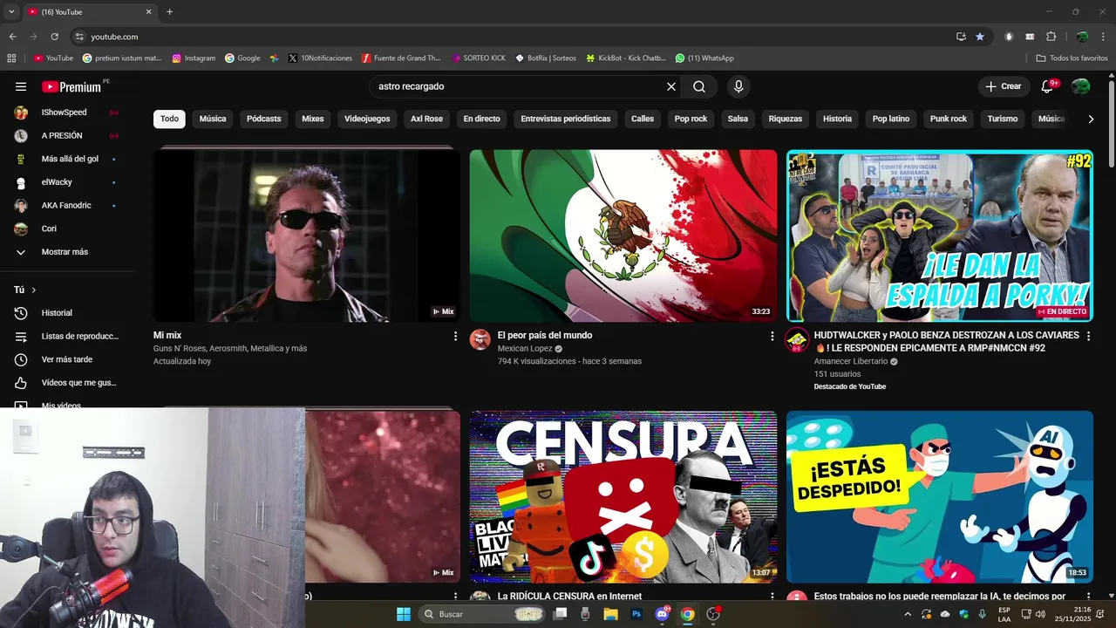1116x628 pixels.
Task: Open the 'Tú' section chevron
Action: (x=34, y=290)
